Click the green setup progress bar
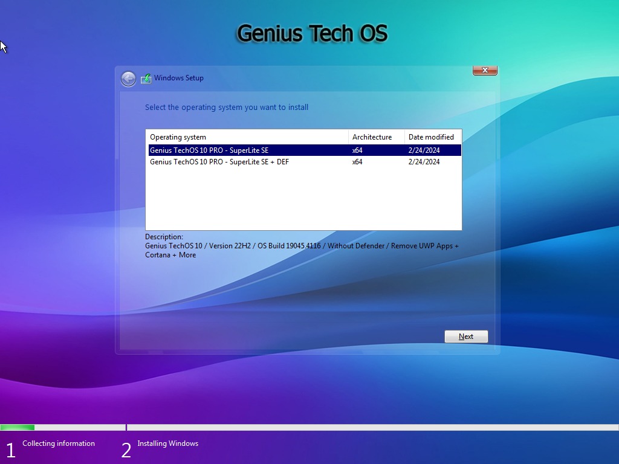Image resolution: width=619 pixels, height=464 pixels. [x=18, y=427]
